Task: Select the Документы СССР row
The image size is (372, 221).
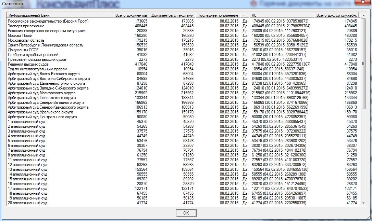Action: tap(183, 50)
